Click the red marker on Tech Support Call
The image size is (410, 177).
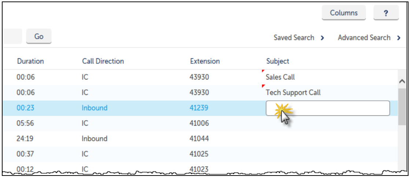click(x=263, y=86)
